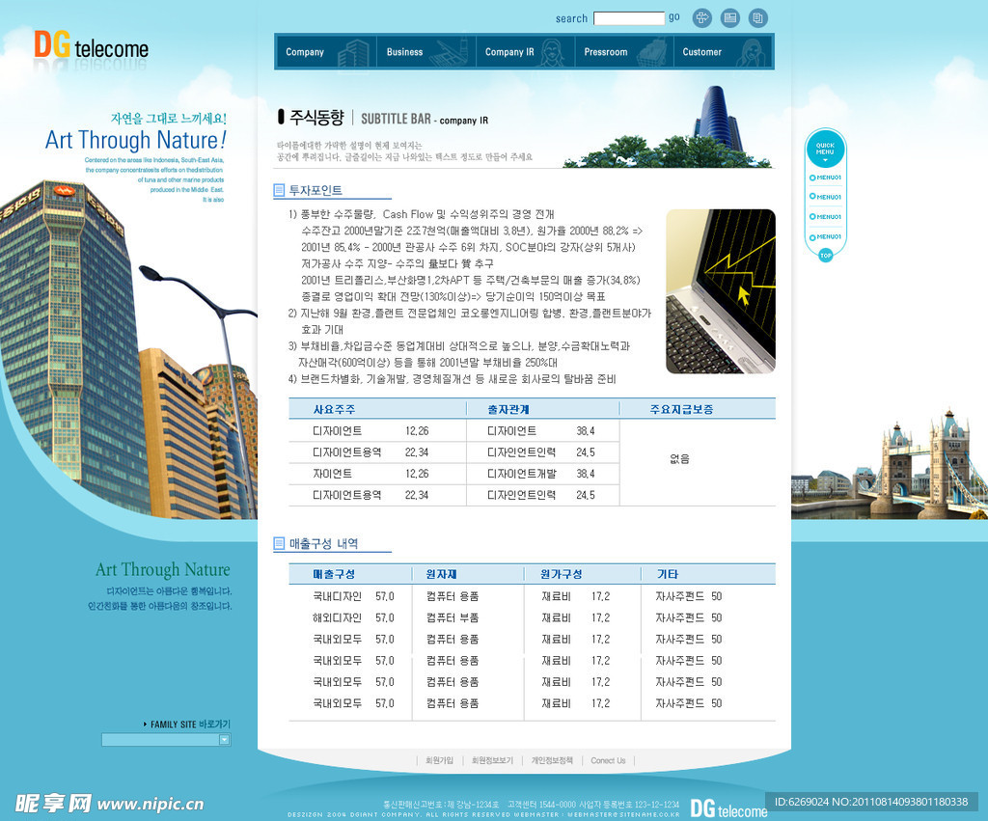Click the 회원가입 footer link
The height and width of the screenshot is (821, 988).
click(439, 761)
